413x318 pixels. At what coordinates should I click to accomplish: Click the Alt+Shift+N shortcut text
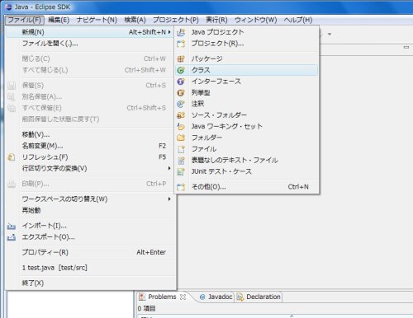[147, 32]
